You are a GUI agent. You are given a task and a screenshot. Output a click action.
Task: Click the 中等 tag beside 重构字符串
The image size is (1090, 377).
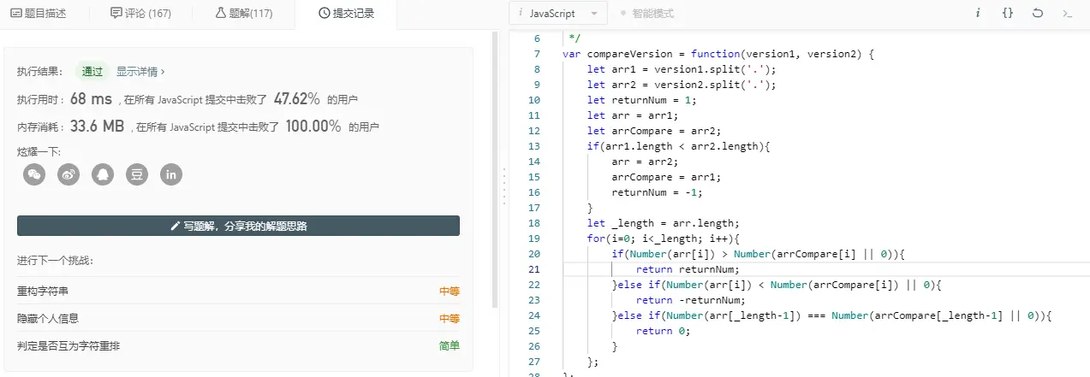449,291
